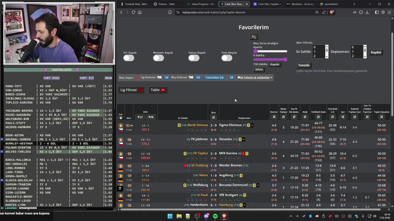Click trash icon under Fav column header

coord(121,118)
